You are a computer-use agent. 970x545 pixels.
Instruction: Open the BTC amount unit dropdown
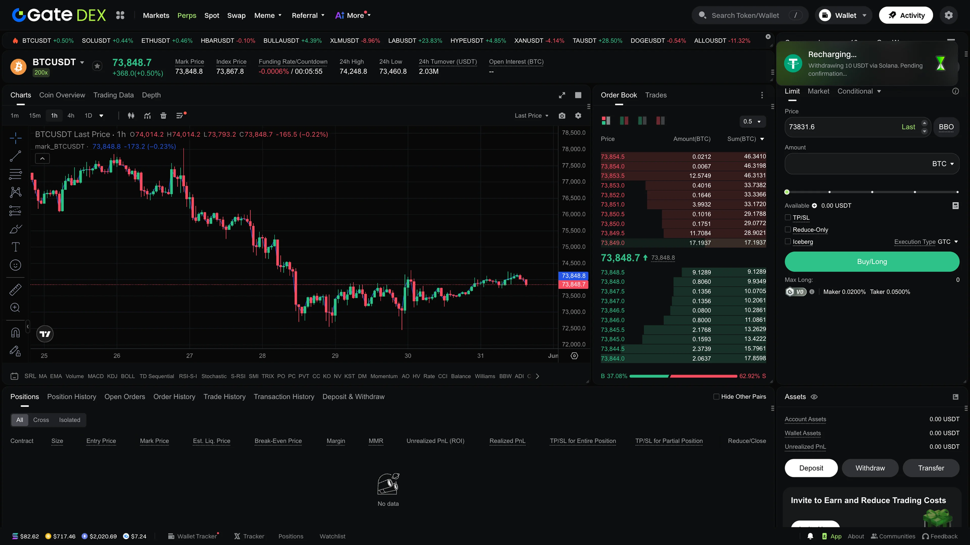pyautogui.click(x=943, y=164)
